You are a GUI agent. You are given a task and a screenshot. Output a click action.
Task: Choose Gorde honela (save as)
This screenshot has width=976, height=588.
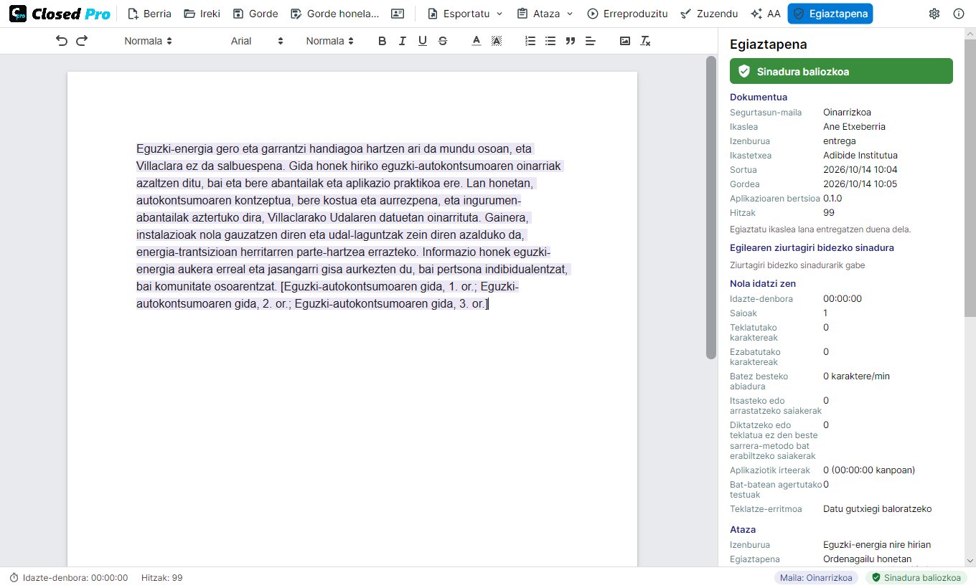334,14
